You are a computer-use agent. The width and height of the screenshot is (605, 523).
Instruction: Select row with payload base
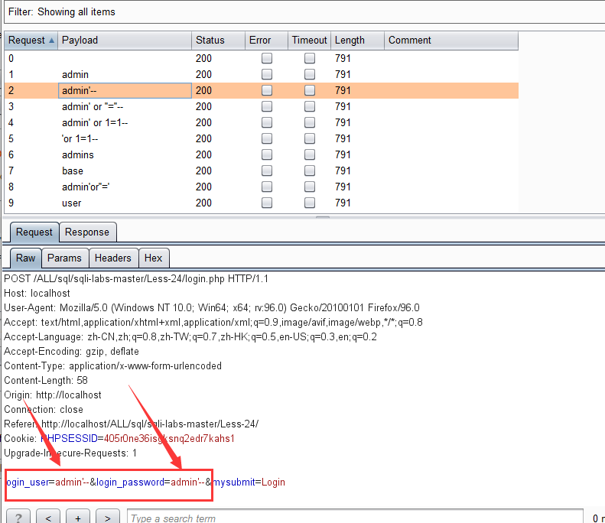pyautogui.click(x=262, y=171)
